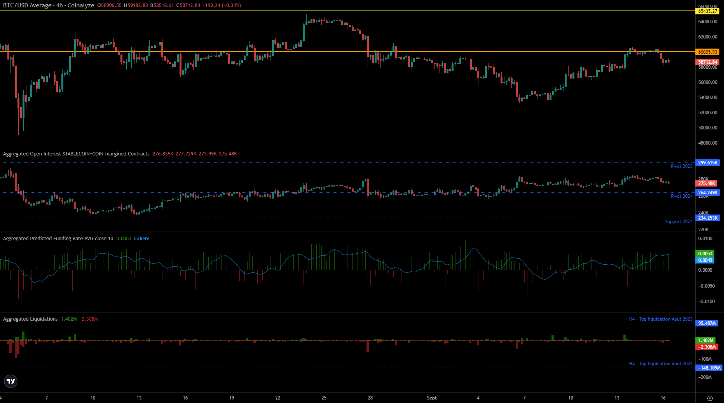Click the Pivot 2024 level link

(x=681, y=196)
